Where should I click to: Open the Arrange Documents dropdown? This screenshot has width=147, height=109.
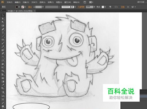91,2
